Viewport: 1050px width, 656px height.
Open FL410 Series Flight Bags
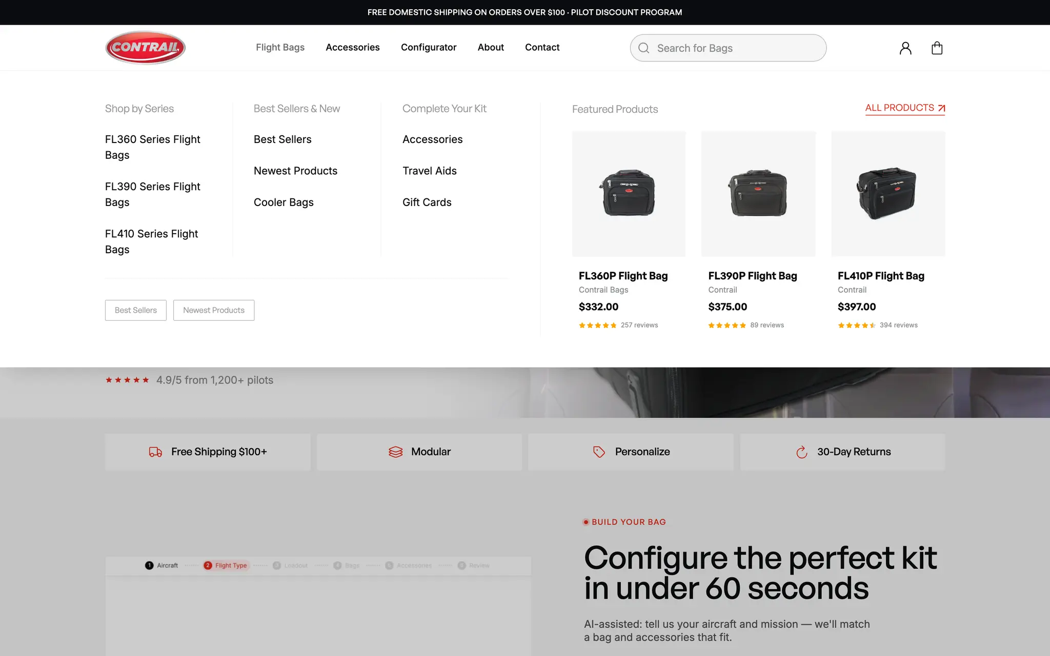coord(152,241)
